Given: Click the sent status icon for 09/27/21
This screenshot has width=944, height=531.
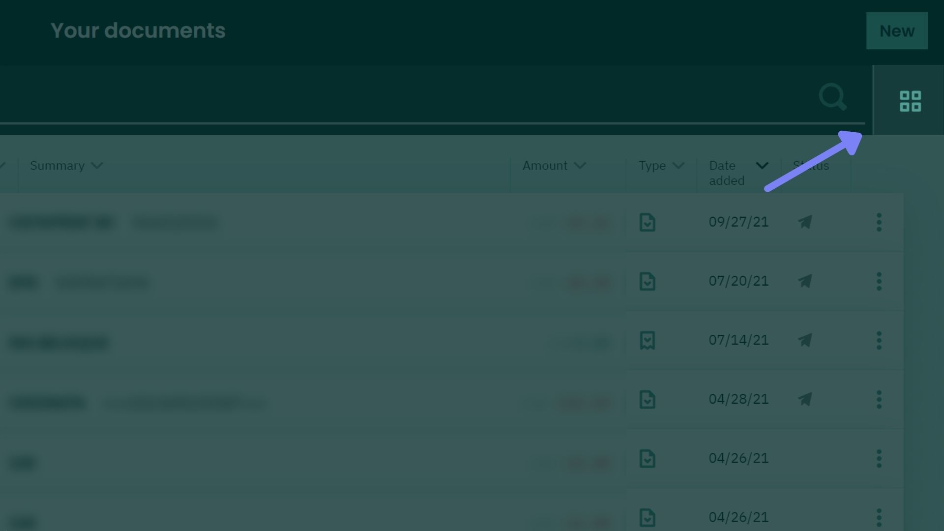Looking at the screenshot, I should point(805,222).
